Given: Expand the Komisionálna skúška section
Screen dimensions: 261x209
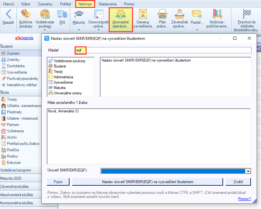Looking at the screenshot, I should [x=21, y=203].
